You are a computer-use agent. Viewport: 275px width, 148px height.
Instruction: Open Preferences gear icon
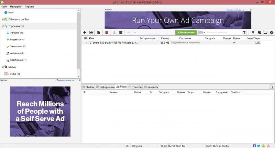pos(272,32)
